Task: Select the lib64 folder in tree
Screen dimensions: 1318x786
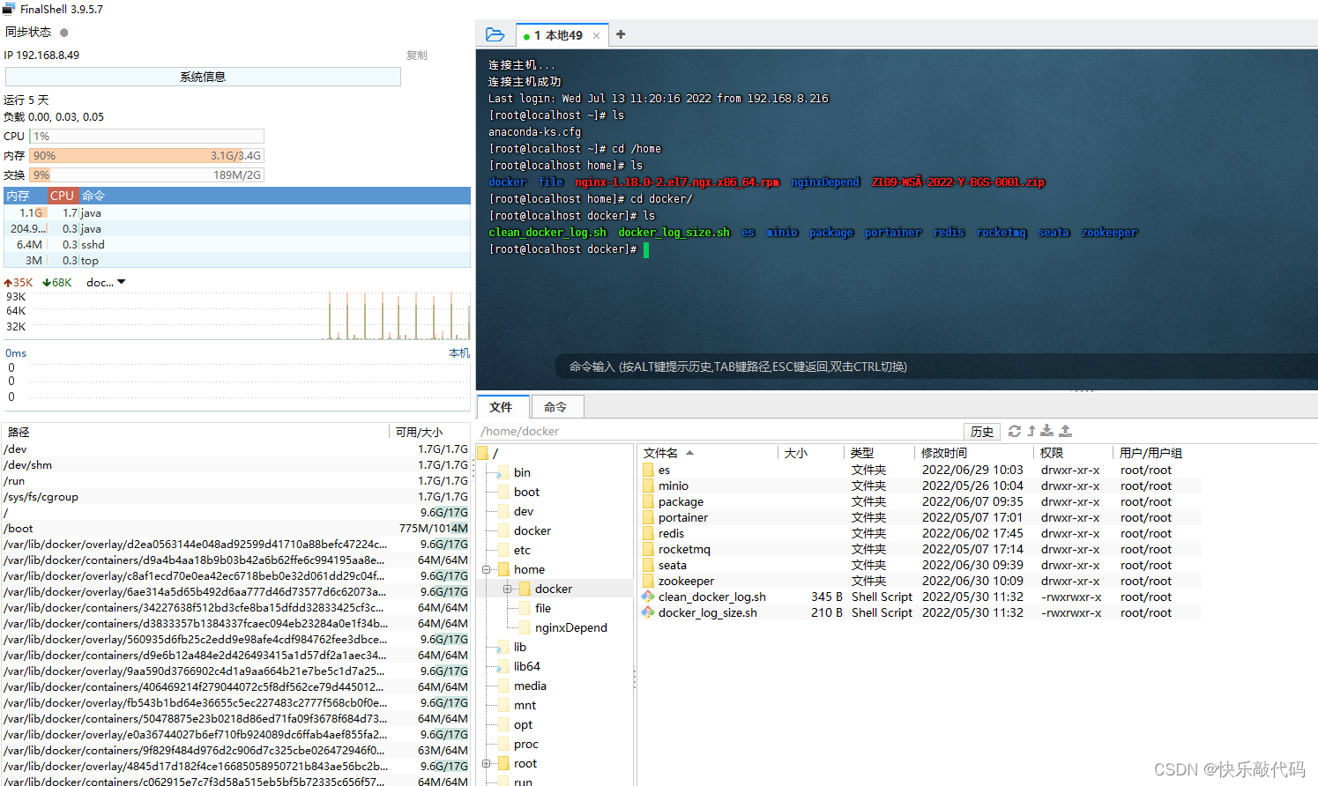Action: (x=526, y=666)
